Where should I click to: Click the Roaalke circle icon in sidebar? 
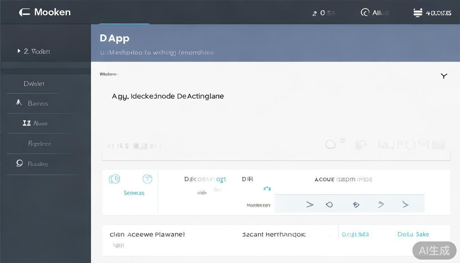click(x=20, y=163)
